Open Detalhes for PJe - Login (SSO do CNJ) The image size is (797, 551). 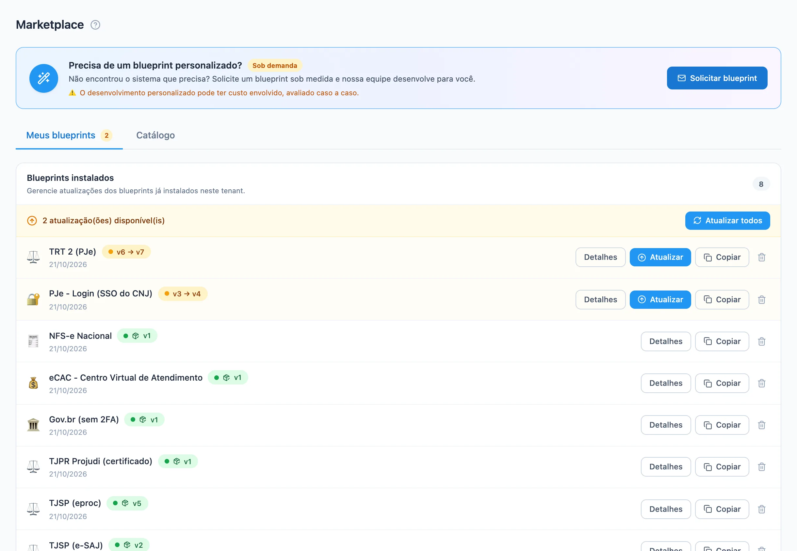pos(600,299)
